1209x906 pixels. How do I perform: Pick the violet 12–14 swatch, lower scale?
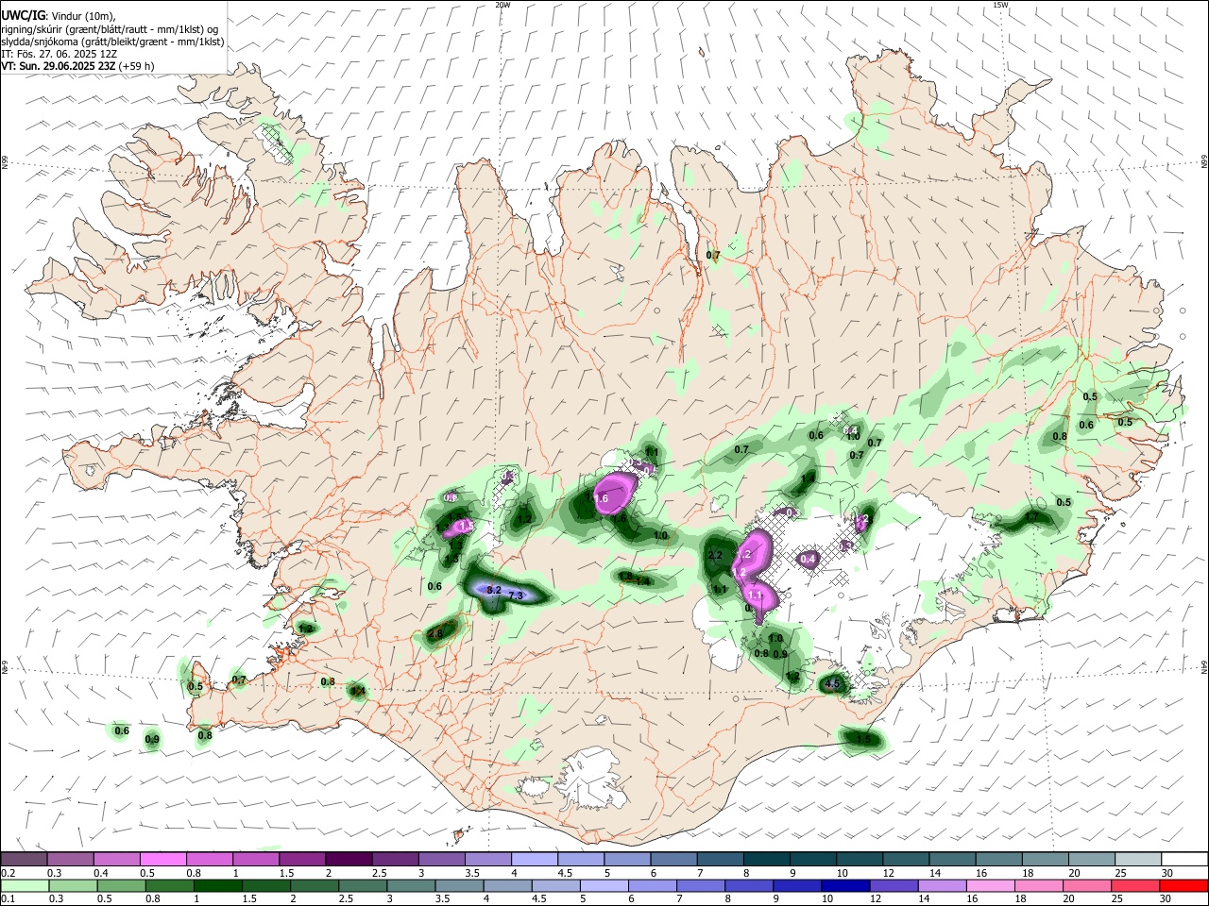click(x=894, y=886)
